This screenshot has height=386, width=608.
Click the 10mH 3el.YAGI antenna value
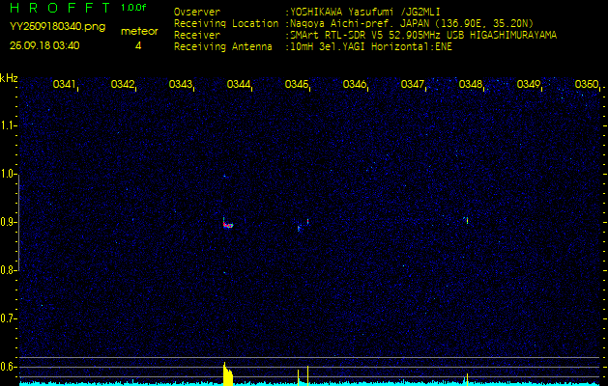pos(371,47)
